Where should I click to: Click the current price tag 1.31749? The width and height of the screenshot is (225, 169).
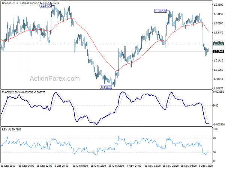pyautogui.click(x=218, y=51)
